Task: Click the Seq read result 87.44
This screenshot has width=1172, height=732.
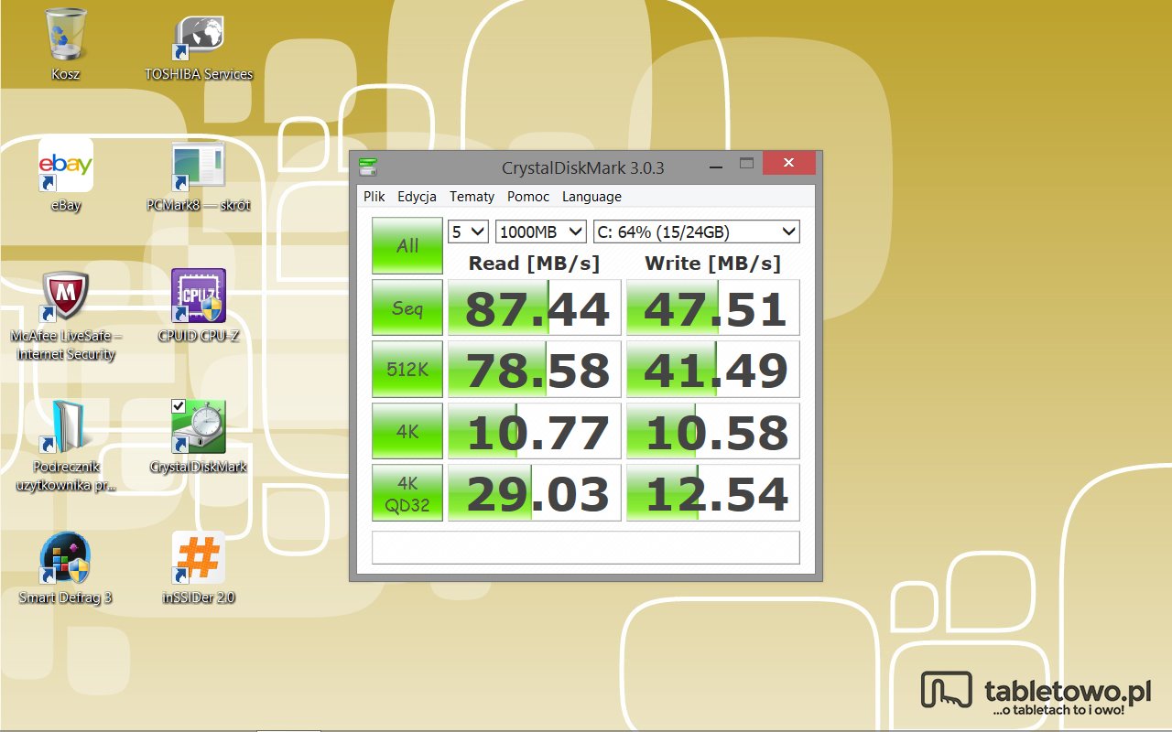Action: (535, 307)
